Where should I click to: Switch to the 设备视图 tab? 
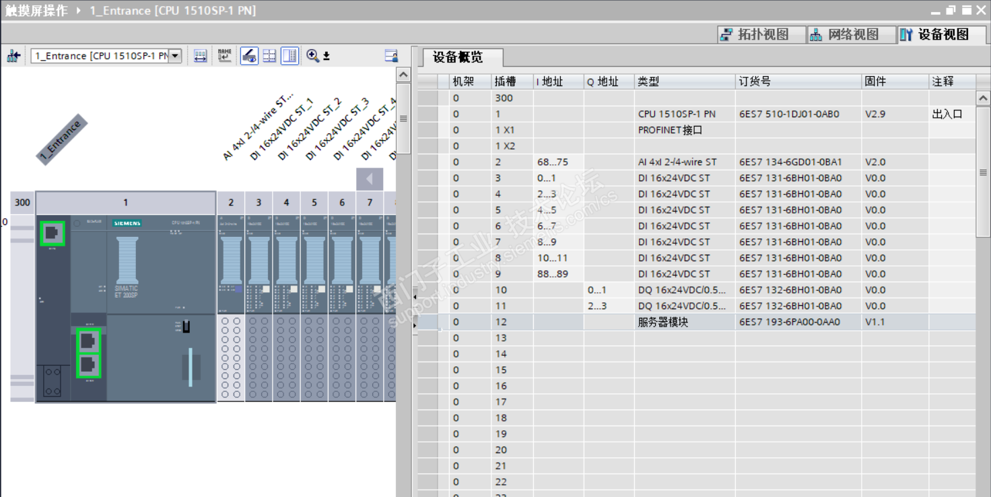click(x=943, y=34)
